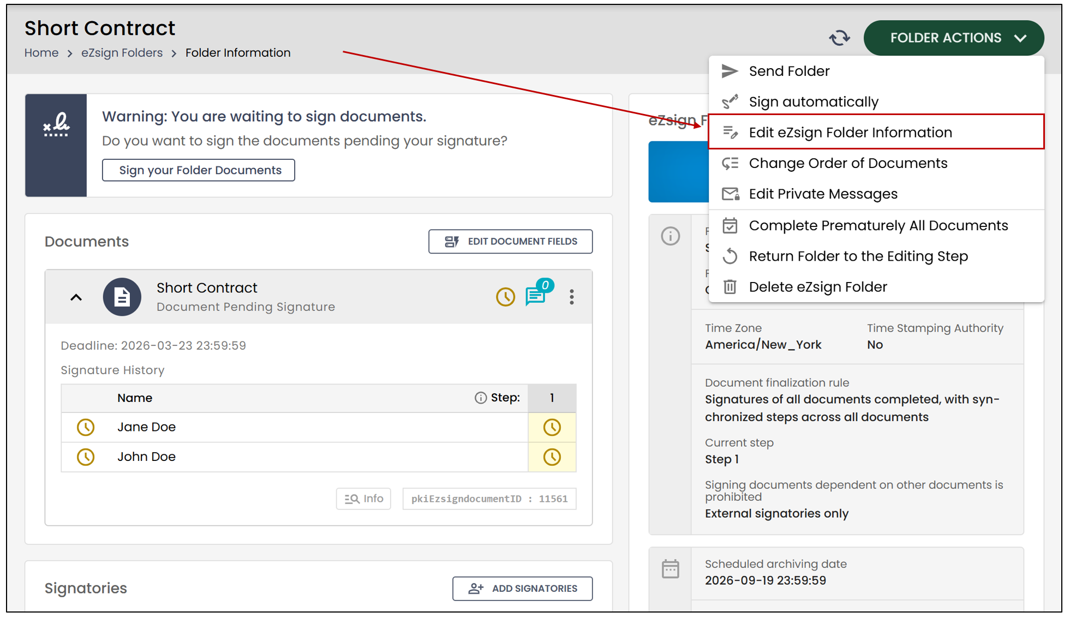Click the refresh sync icon
1070x618 pixels.
[839, 38]
